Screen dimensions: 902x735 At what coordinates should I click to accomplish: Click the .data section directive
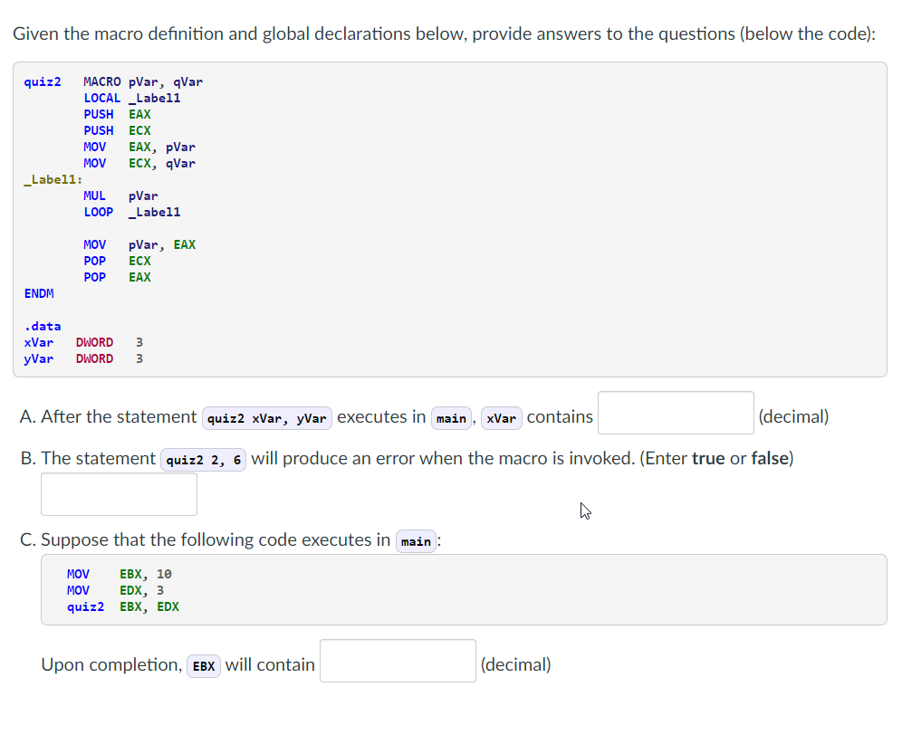[43, 326]
